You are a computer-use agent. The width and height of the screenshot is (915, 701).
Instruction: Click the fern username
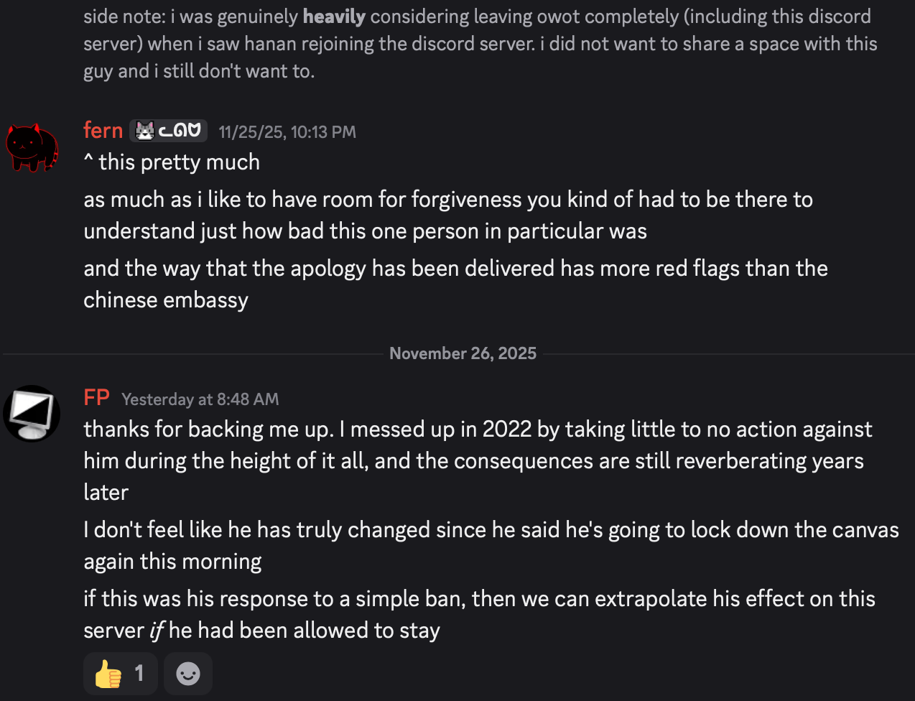point(103,131)
